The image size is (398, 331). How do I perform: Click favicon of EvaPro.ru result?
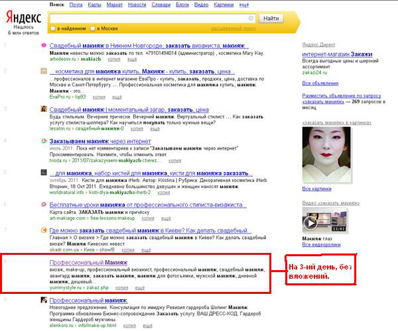click(44, 71)
